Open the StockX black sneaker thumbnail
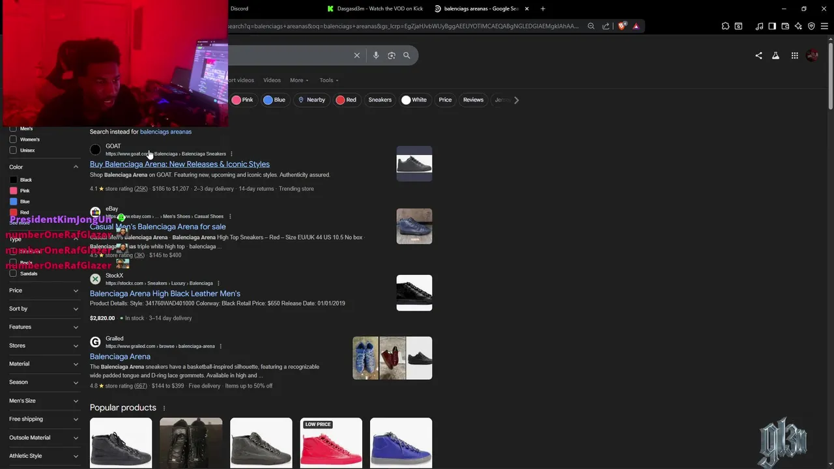The width and height of the screenshot is (834, 469). [414, 293]
